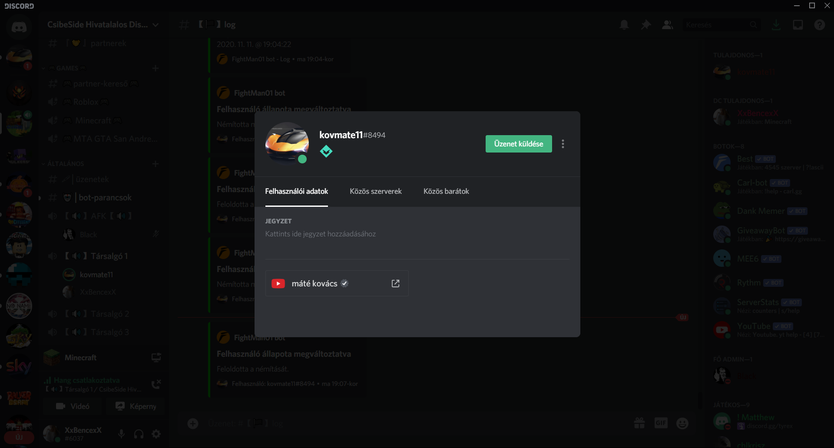Click XxBencexX in DC TULAJDONOS list
This screenshot has height=448, width=834.
pyautogui.click(x=770, y=117)
